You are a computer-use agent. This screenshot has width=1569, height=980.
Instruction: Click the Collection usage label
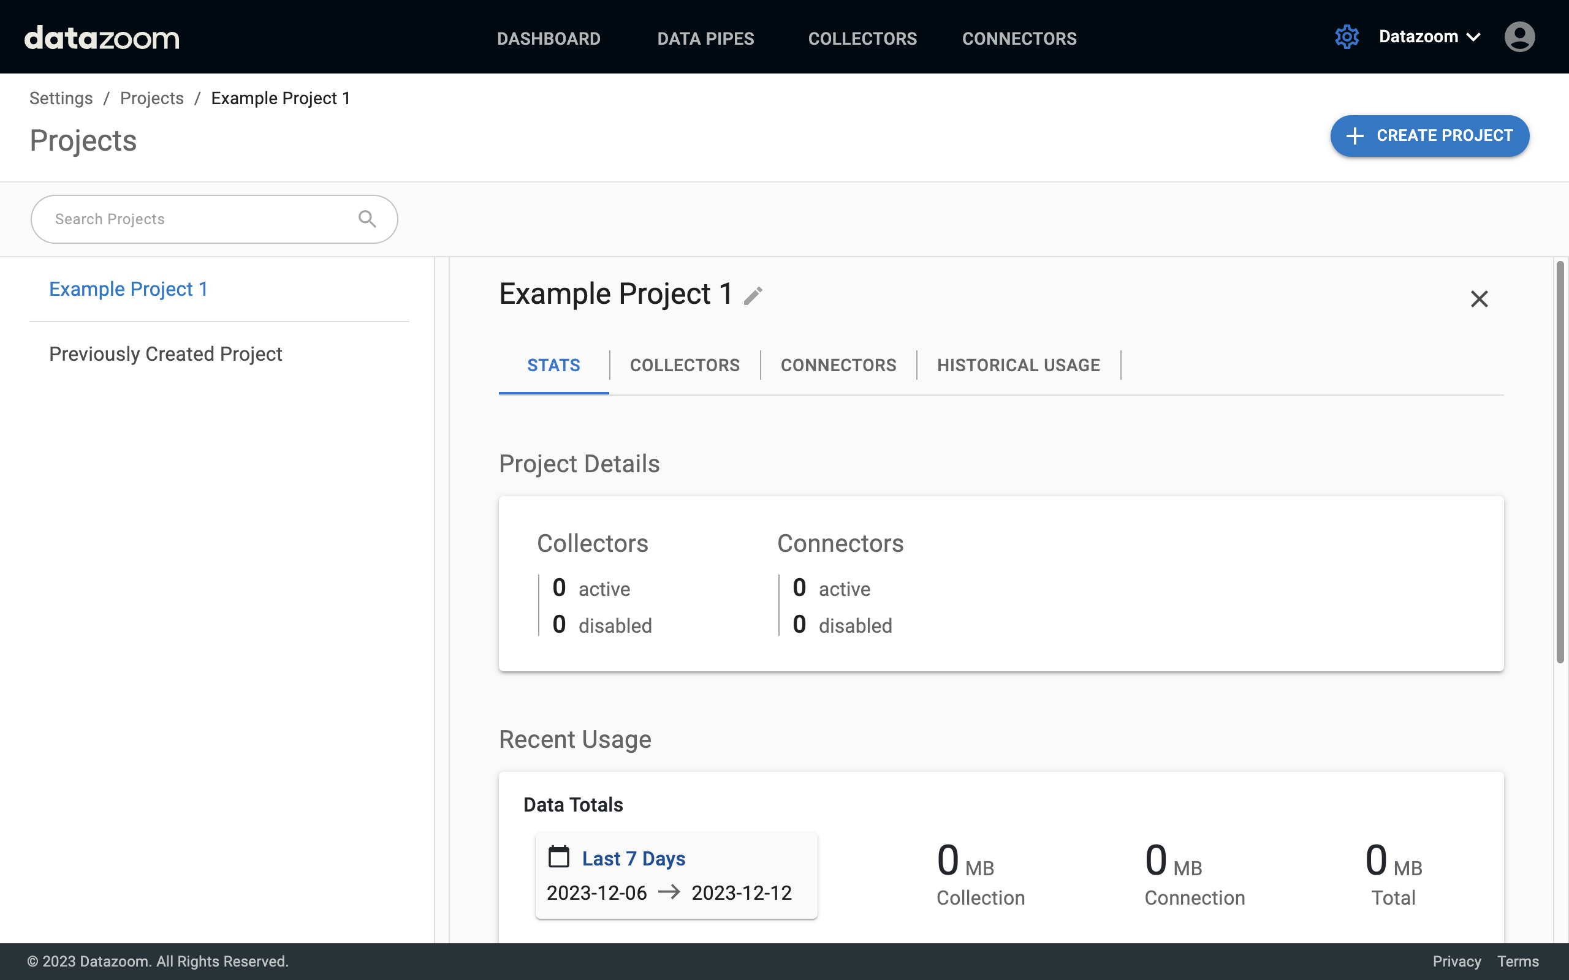(x=980, y=898)
